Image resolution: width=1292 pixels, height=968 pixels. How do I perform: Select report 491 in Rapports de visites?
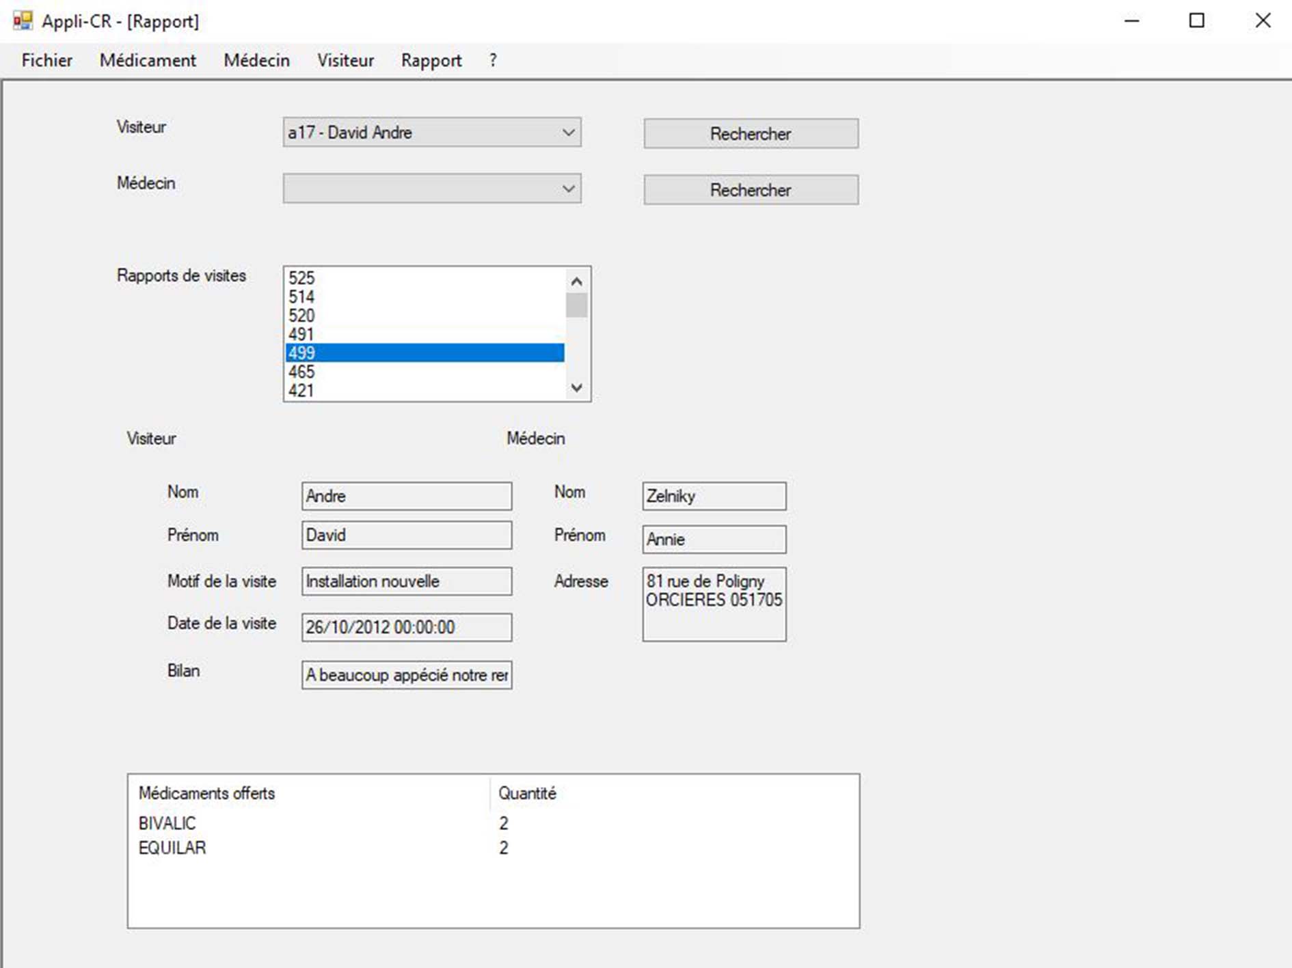point(425,334)
